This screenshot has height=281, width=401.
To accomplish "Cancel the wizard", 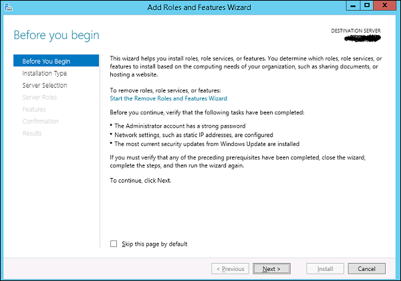I will (x=366, y=269).
